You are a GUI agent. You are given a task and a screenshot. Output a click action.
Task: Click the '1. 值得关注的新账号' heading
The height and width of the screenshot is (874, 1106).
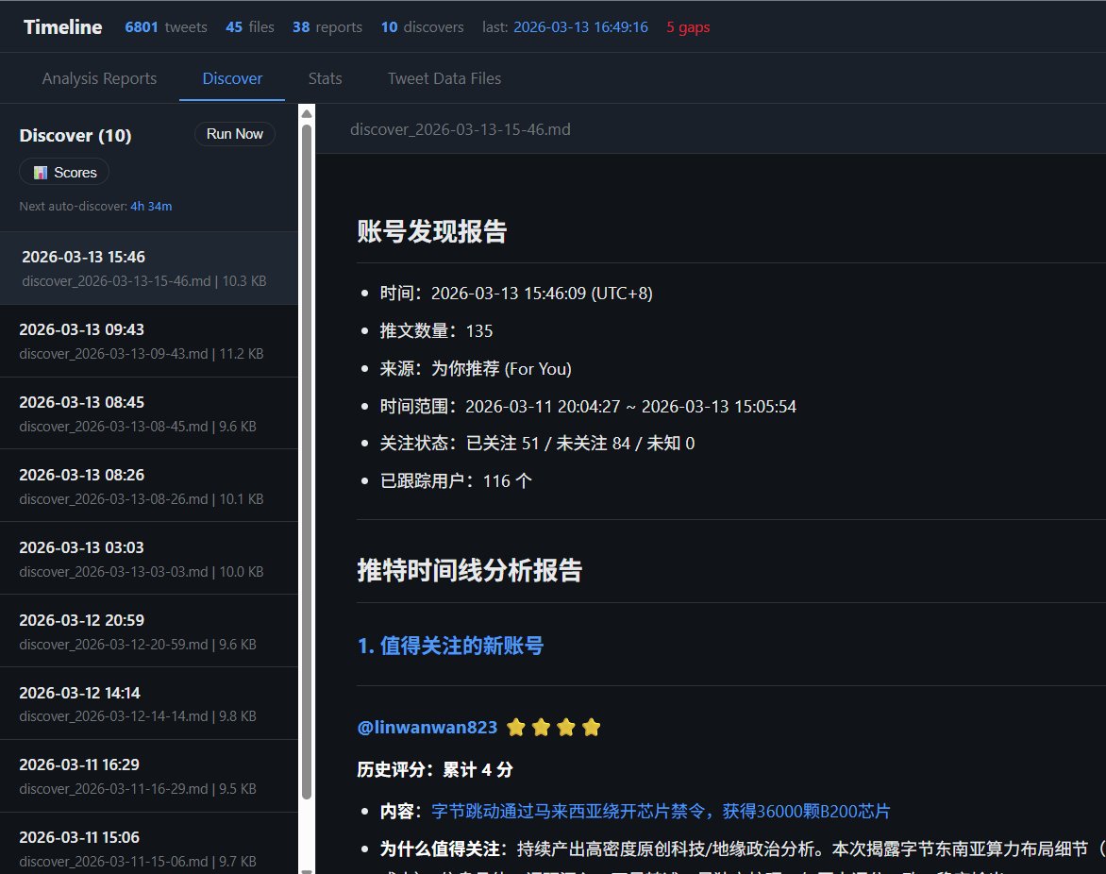[x=451, y=646]
